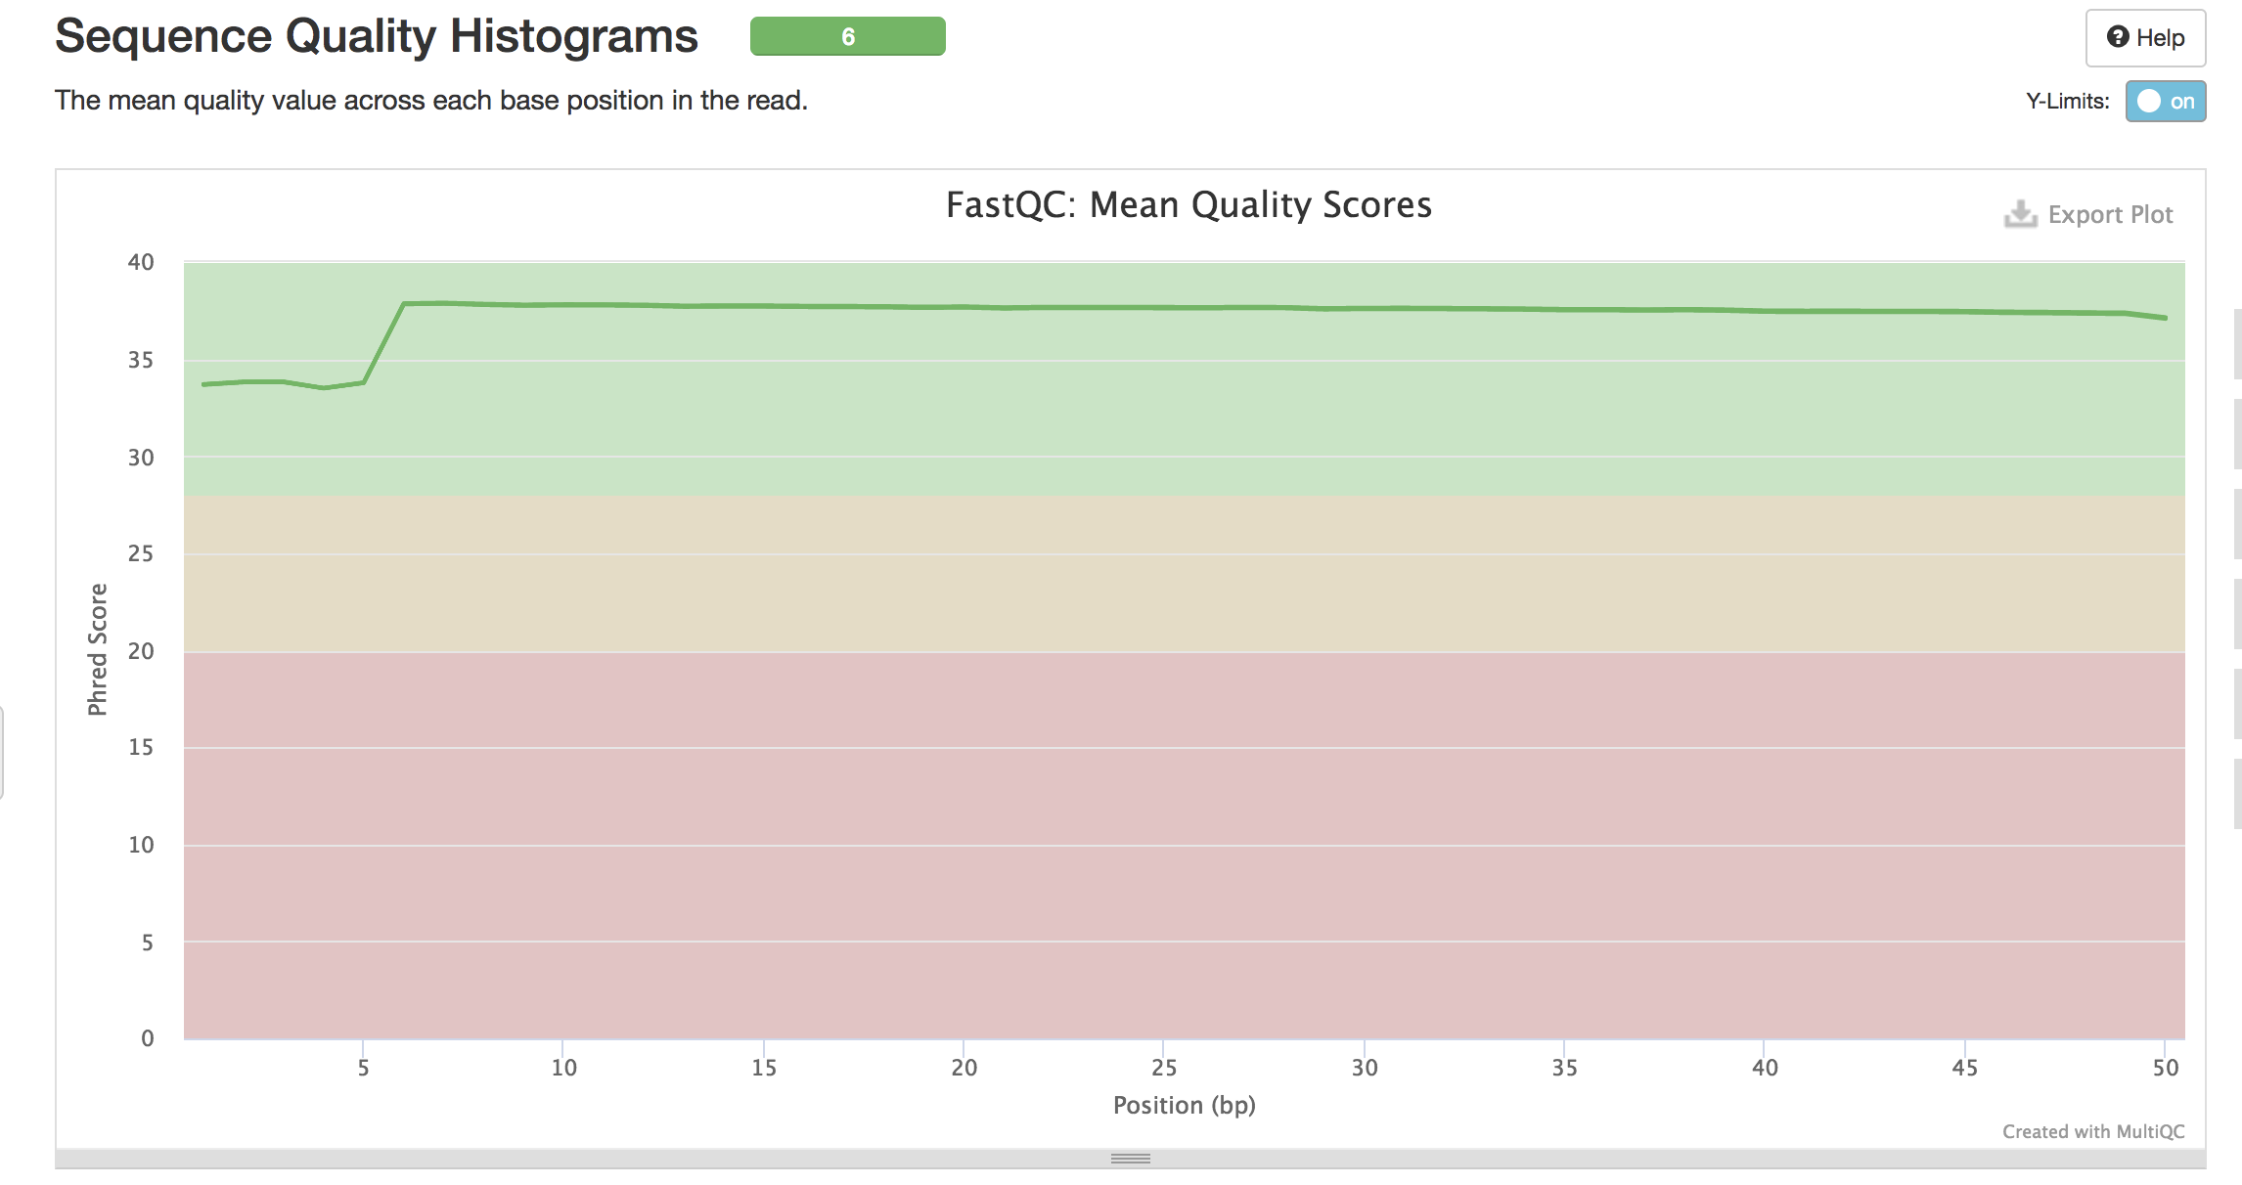Click the red poor-quality band
The height and width of the screenshot is (1185, 2242).
pyautogui.click(x=1174, y=841)
